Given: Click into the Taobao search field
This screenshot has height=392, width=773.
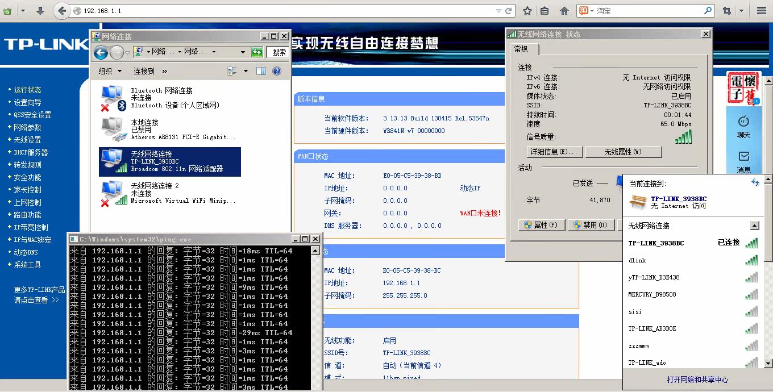Looking at the screenshot, I should pyautogui.click(x=648, y=11).
